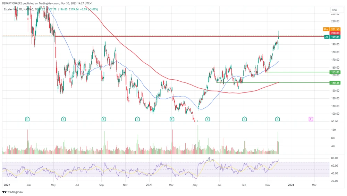Select the orange 201.50 pre-market price label
This screenshot has height=196, width=347.
point(335,29)
